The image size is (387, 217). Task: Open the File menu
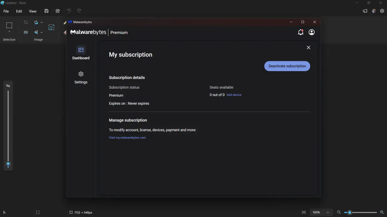[x=6, y=11]
